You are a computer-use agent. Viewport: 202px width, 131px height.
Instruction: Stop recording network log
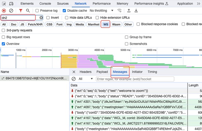coord(4,11)
